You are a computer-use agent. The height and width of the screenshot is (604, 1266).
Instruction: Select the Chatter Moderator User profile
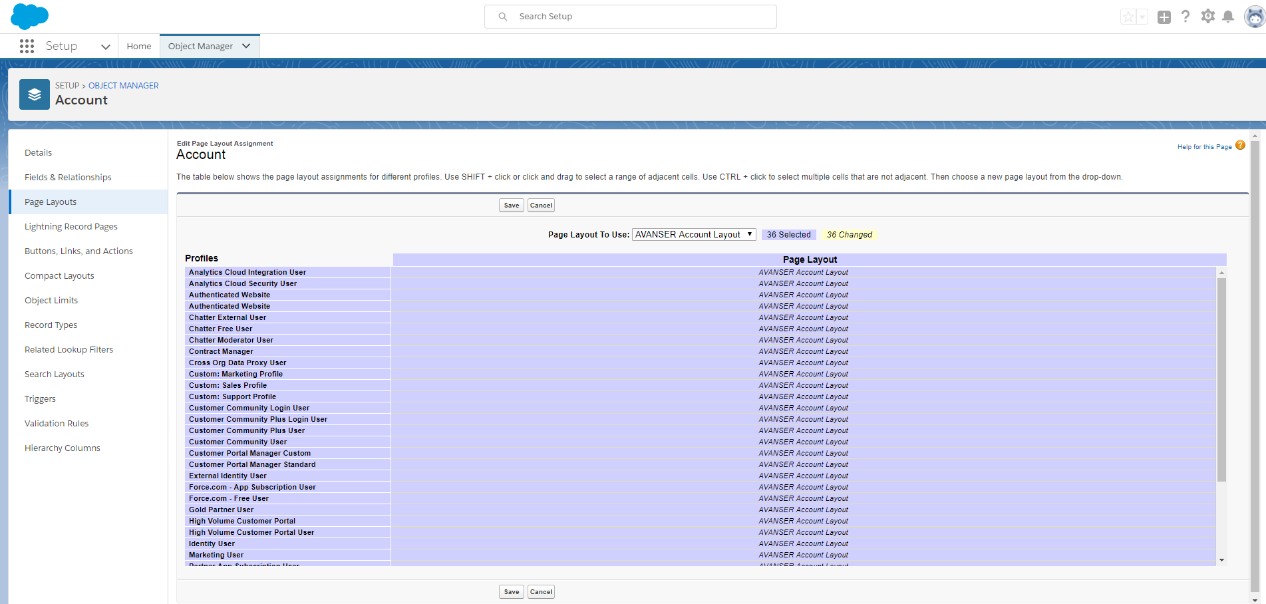pos(287,340)
